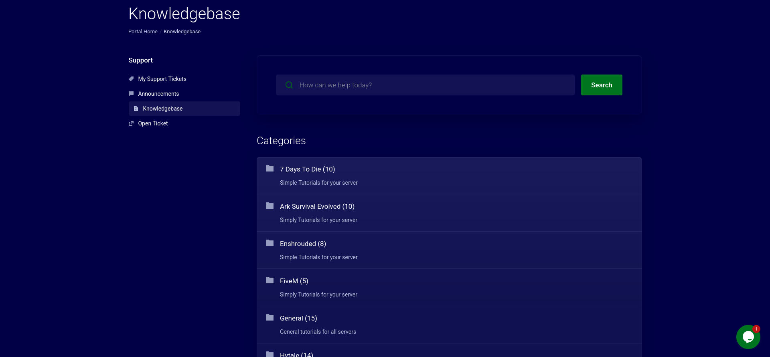This screenshot has width=770, height=357.
Task: Click 'General tutorials for all servers' description
Action: tap(318, 332)
